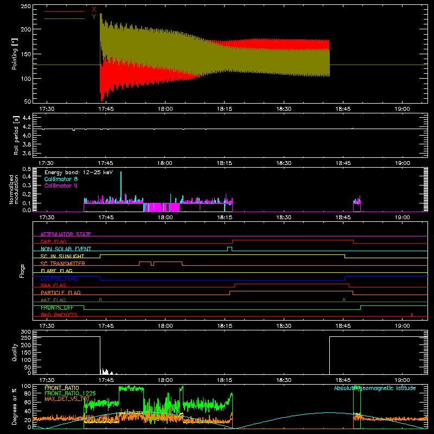Click the 'Collimator 9' legend label
This screenshot has height=434, width=434.
click(61, 186)
